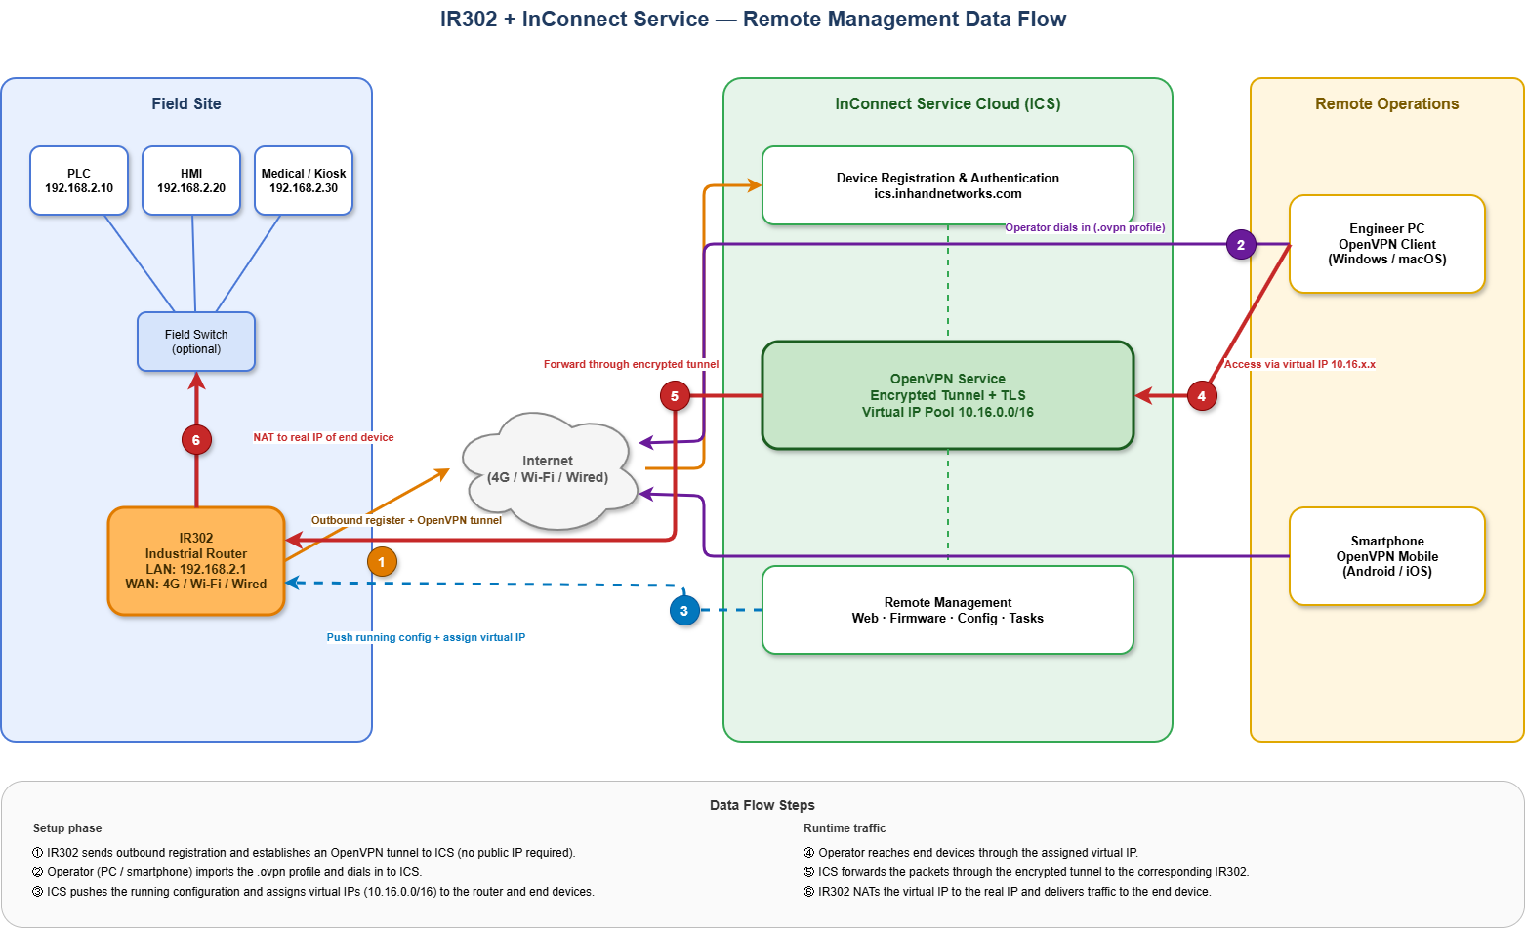1525x928 pixels.
Task: Click the Smartphone OpenVPN Mobile box
Action: (x=1387, y=556)
